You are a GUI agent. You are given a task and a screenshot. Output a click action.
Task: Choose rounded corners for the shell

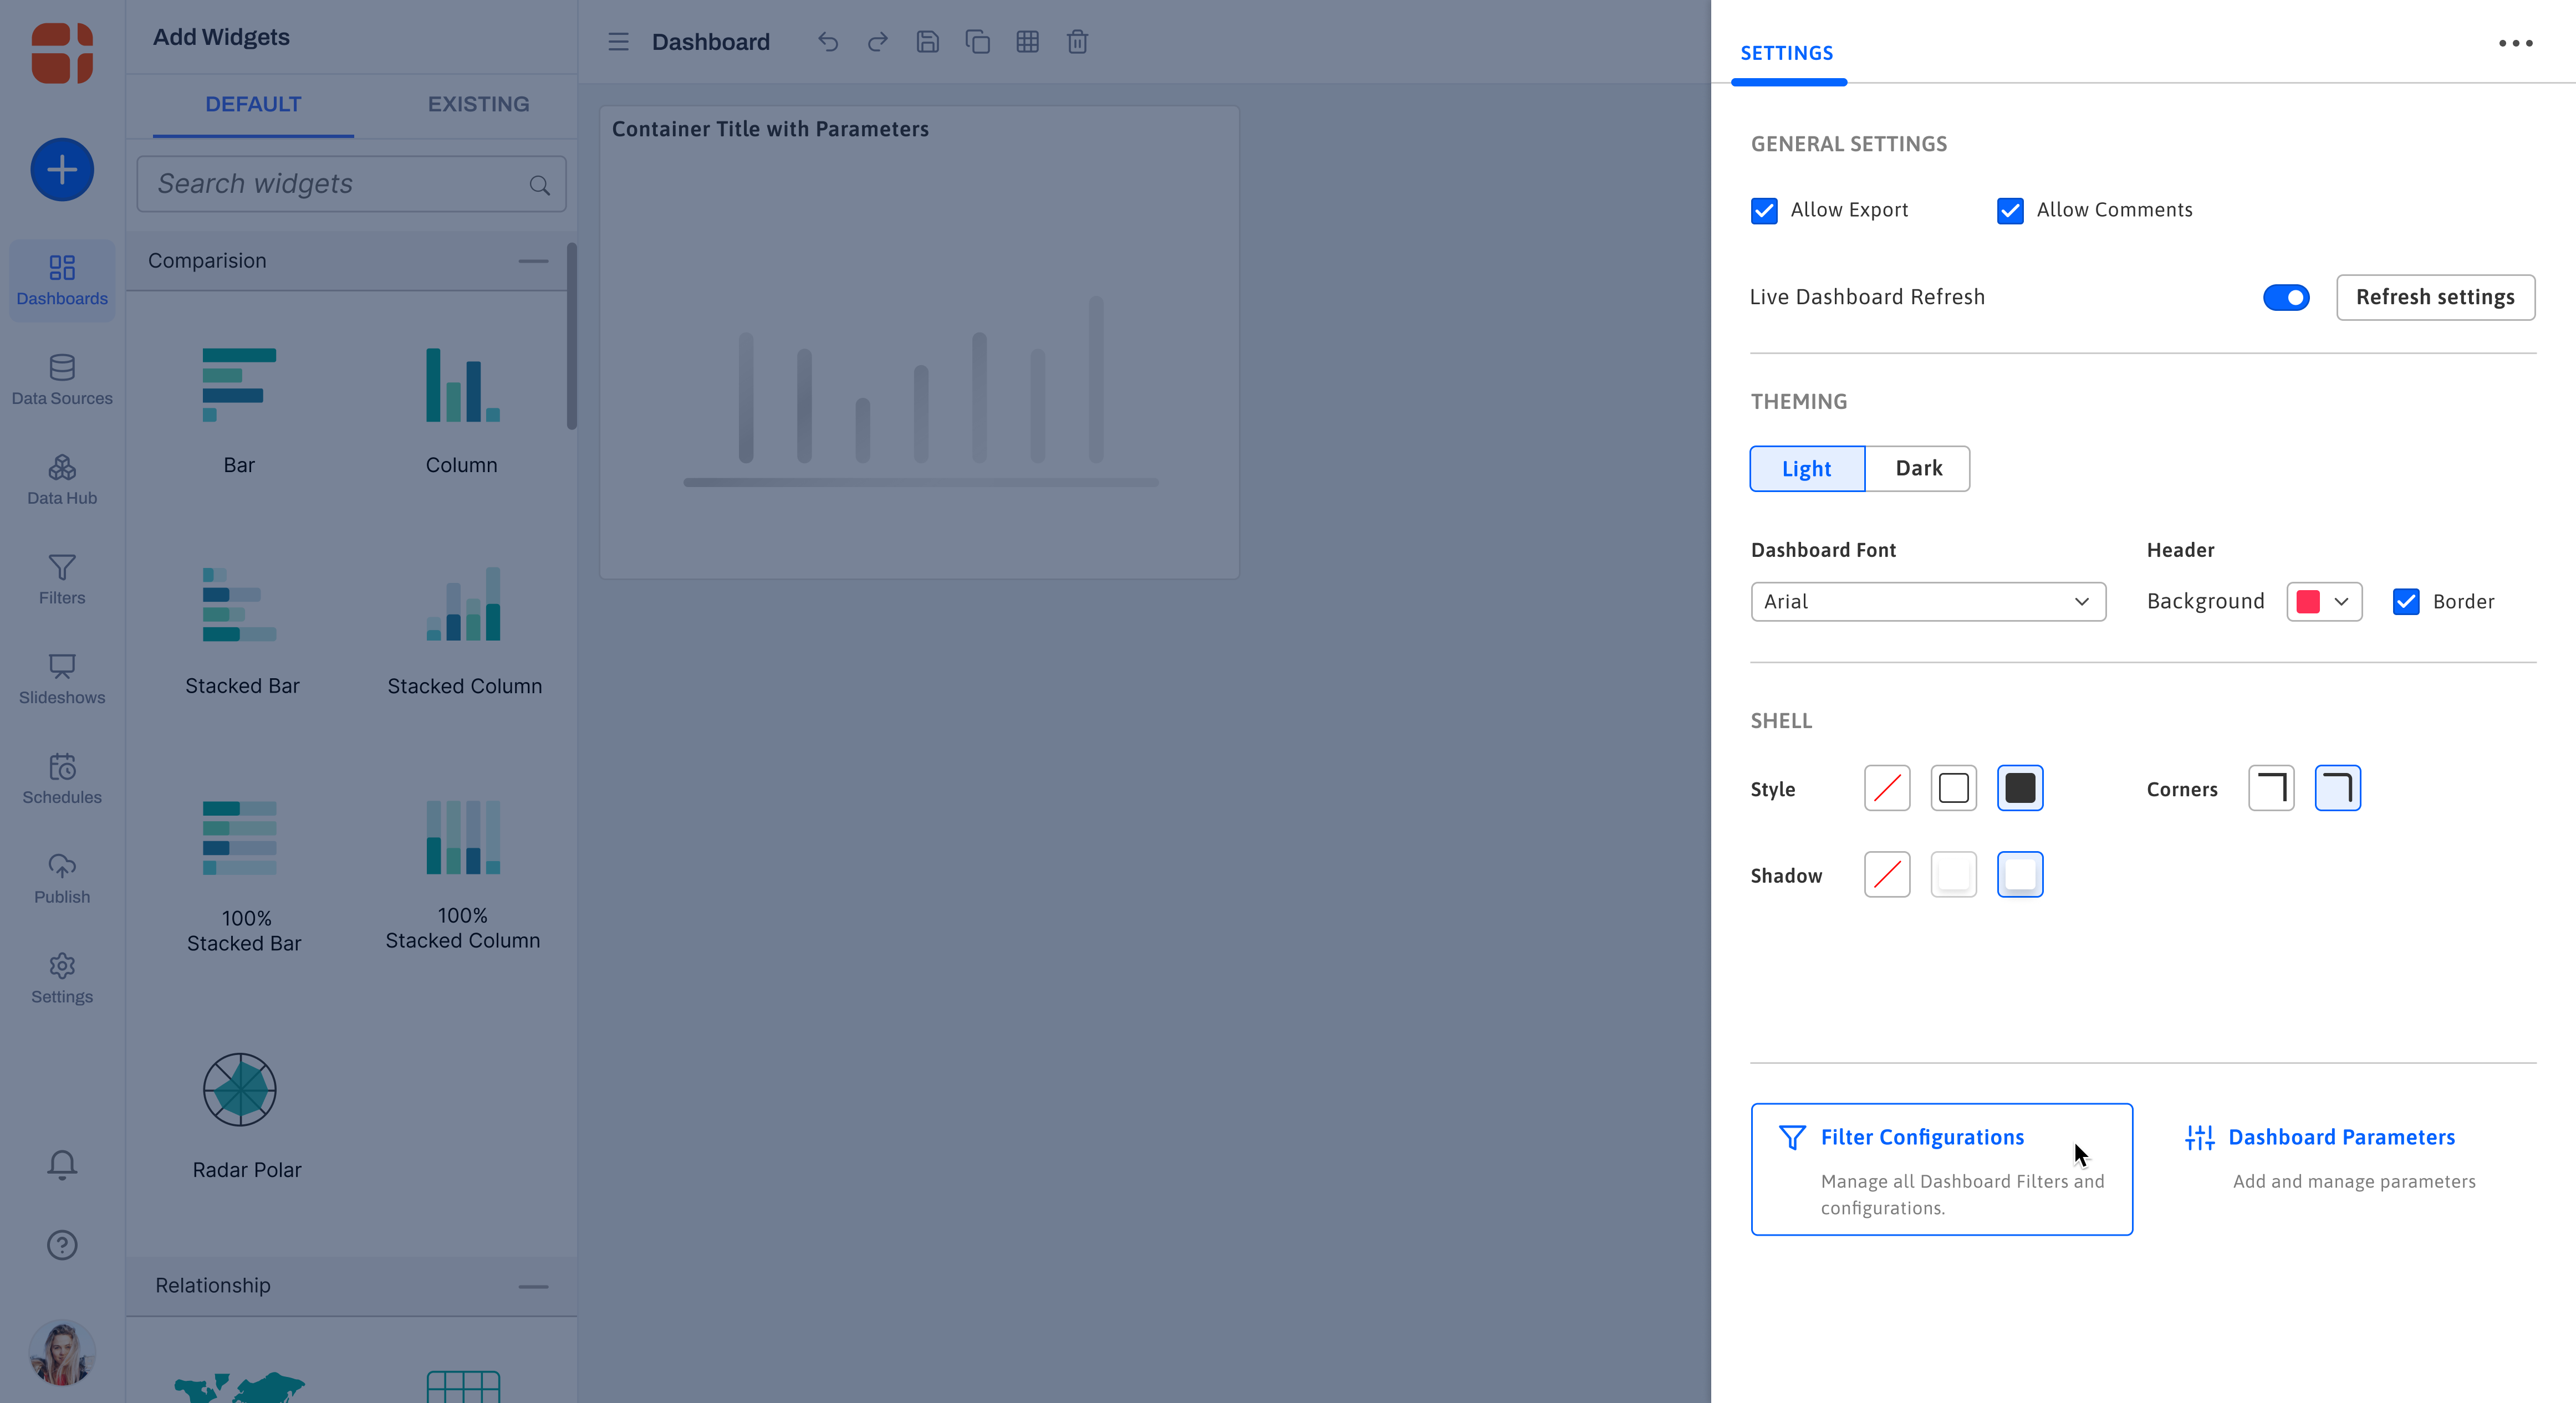tap(2338, 788)
